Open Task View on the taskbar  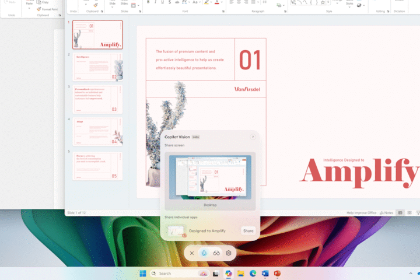click(216, 274)
